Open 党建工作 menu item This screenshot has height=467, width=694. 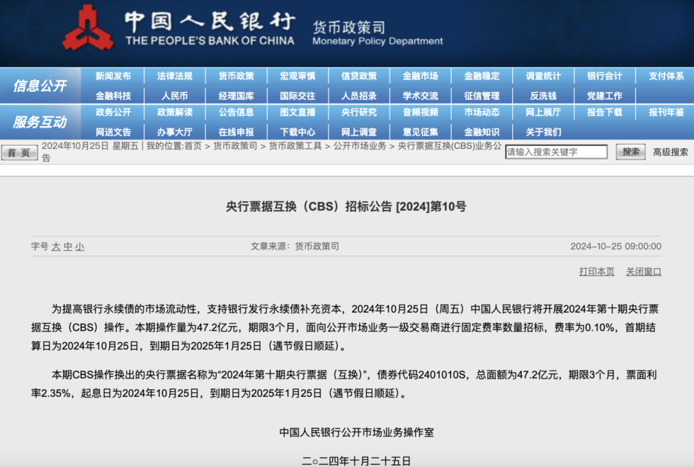coord(605,96)
